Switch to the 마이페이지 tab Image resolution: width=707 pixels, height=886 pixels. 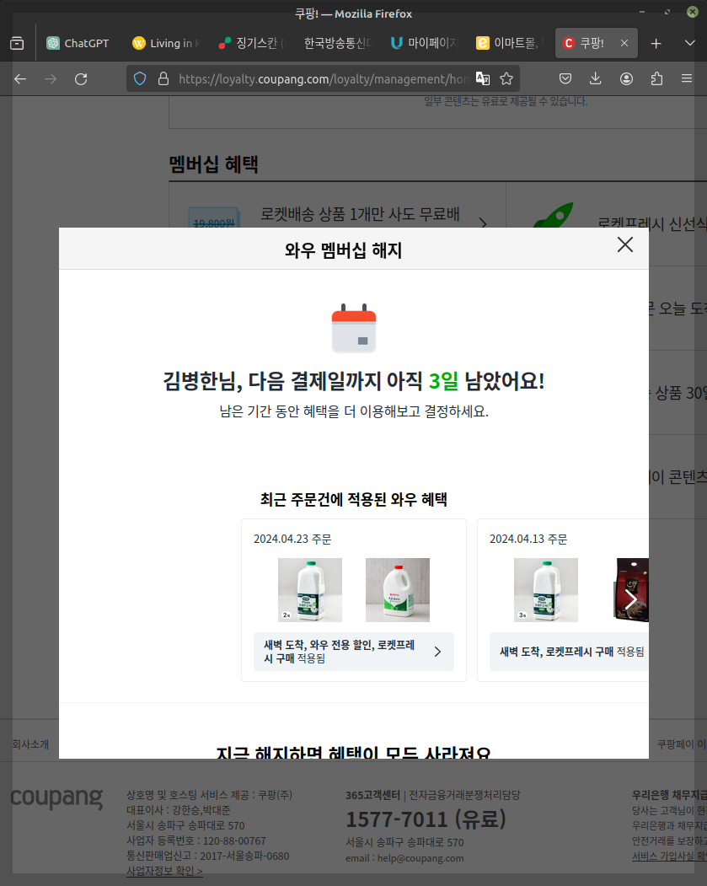[x=424, y=43]
